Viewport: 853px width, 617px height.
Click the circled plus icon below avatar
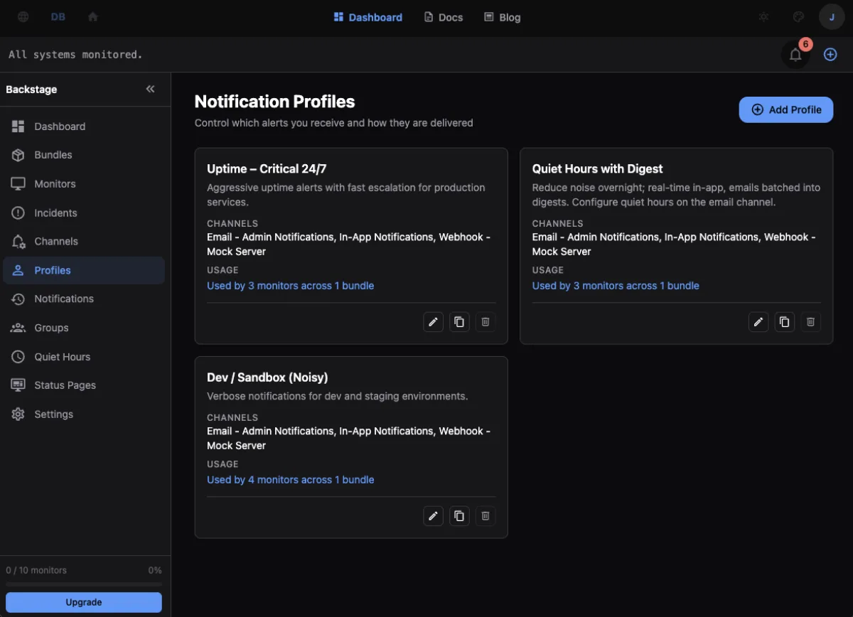(x=830, y=54)
